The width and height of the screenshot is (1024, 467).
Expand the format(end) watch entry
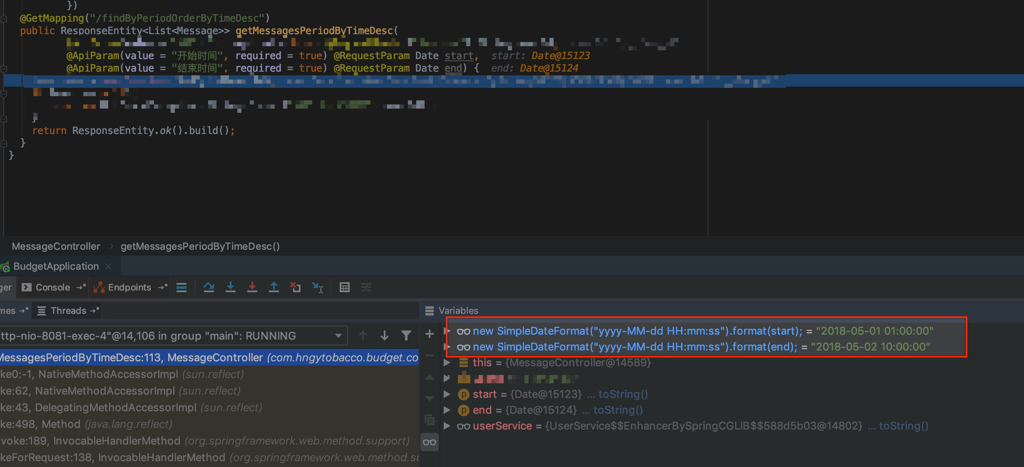tap(447, 347)
